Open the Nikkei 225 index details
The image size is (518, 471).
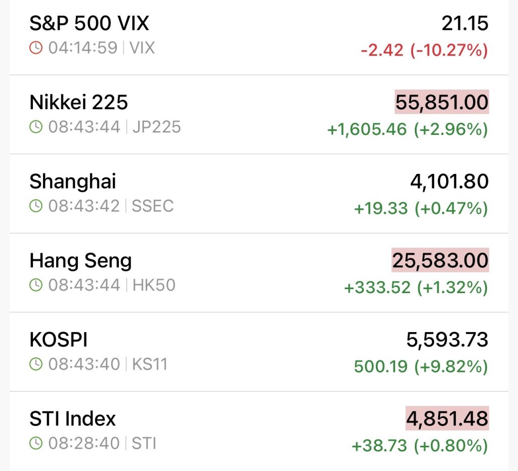78,103
